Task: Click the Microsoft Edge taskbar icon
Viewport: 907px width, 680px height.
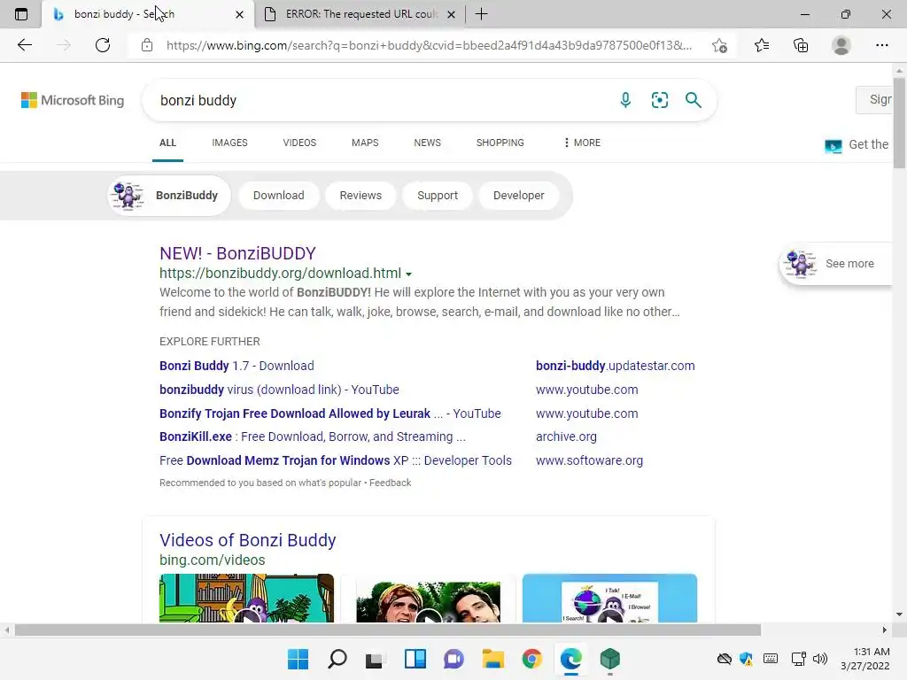Action: (x=571, y=659)
